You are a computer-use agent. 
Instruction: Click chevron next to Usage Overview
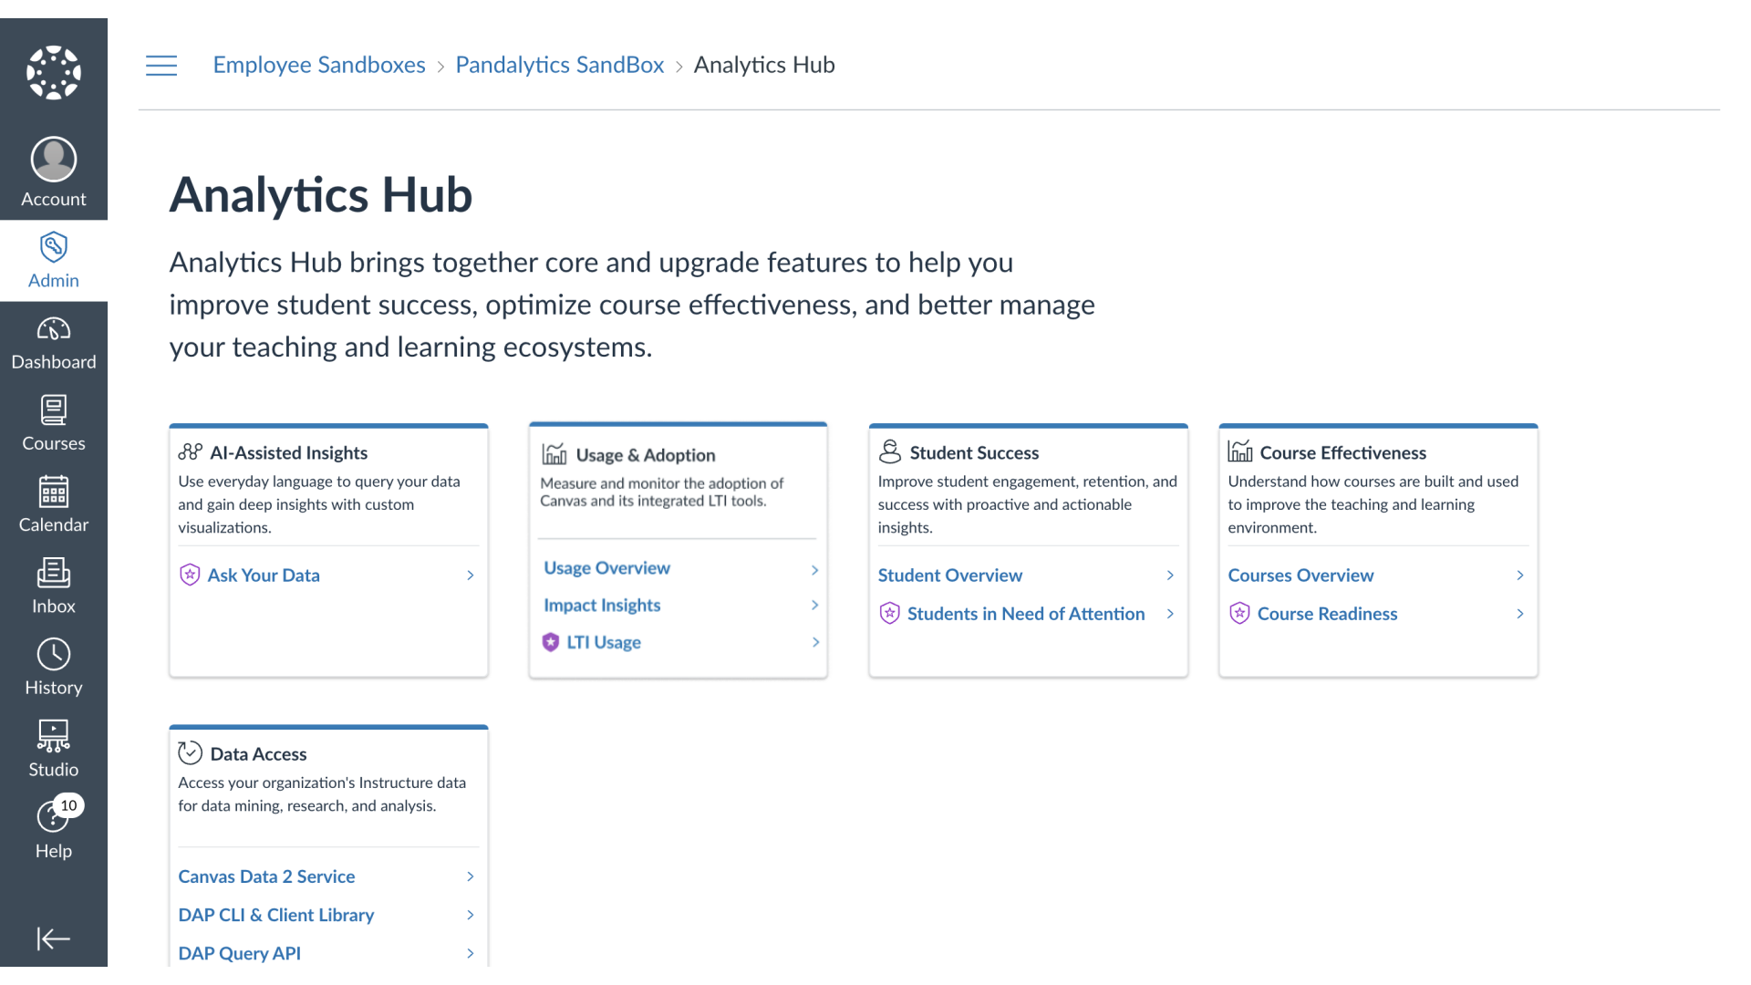(x=814, y=569)
